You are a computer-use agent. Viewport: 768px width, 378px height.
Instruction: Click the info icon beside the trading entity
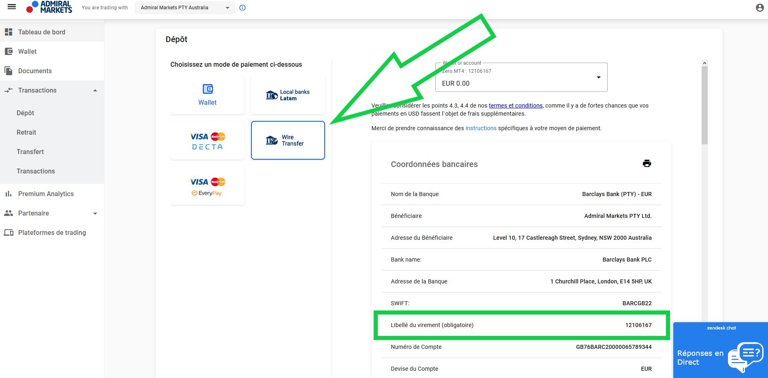coord(243,8)
